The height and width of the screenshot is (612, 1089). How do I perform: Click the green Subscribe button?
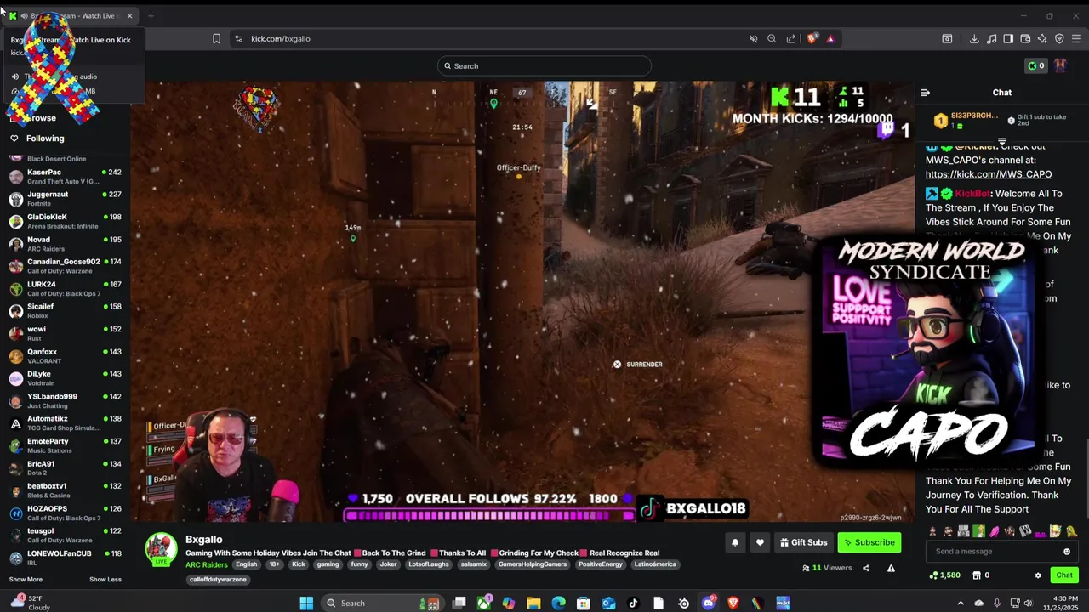coord(869,542)
